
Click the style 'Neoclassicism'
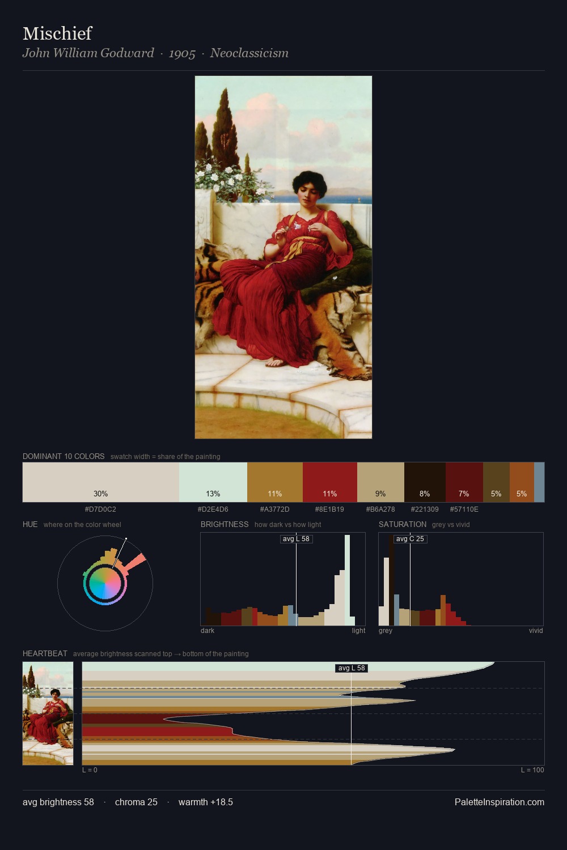click(x=249, y=53)
